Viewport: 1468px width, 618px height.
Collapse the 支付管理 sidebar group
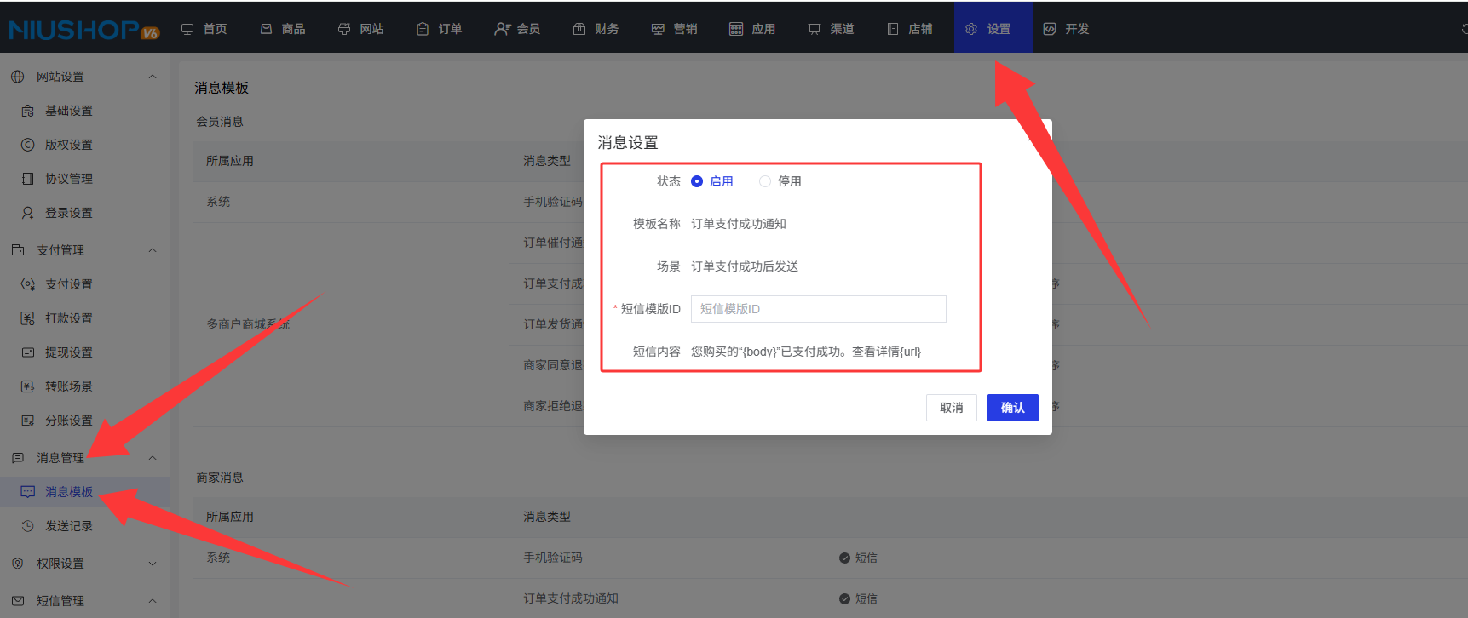[153, 250]
